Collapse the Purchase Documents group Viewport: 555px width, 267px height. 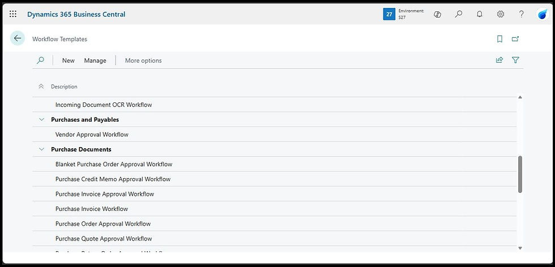(42, 149)
